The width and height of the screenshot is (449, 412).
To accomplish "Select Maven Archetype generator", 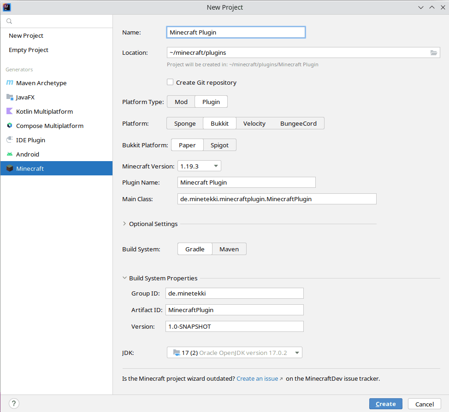I will pyautogui.click(x=56, y=83).
